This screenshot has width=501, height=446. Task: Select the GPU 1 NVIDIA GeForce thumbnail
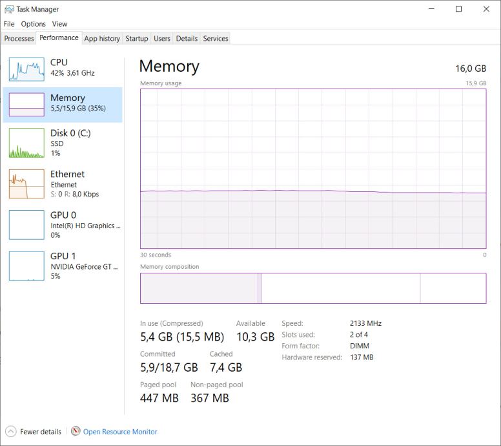point(26,266)
